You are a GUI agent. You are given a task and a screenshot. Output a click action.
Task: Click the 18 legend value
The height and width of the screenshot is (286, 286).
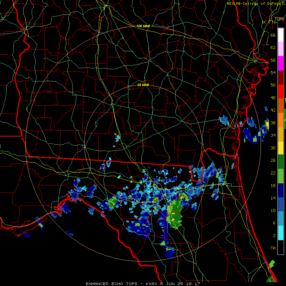pyautogui.click(x=273, y=186)
